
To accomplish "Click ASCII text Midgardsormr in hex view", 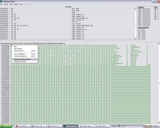I will point(117,63).
